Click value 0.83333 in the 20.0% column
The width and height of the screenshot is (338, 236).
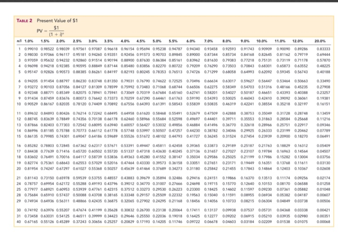[324, 49]
